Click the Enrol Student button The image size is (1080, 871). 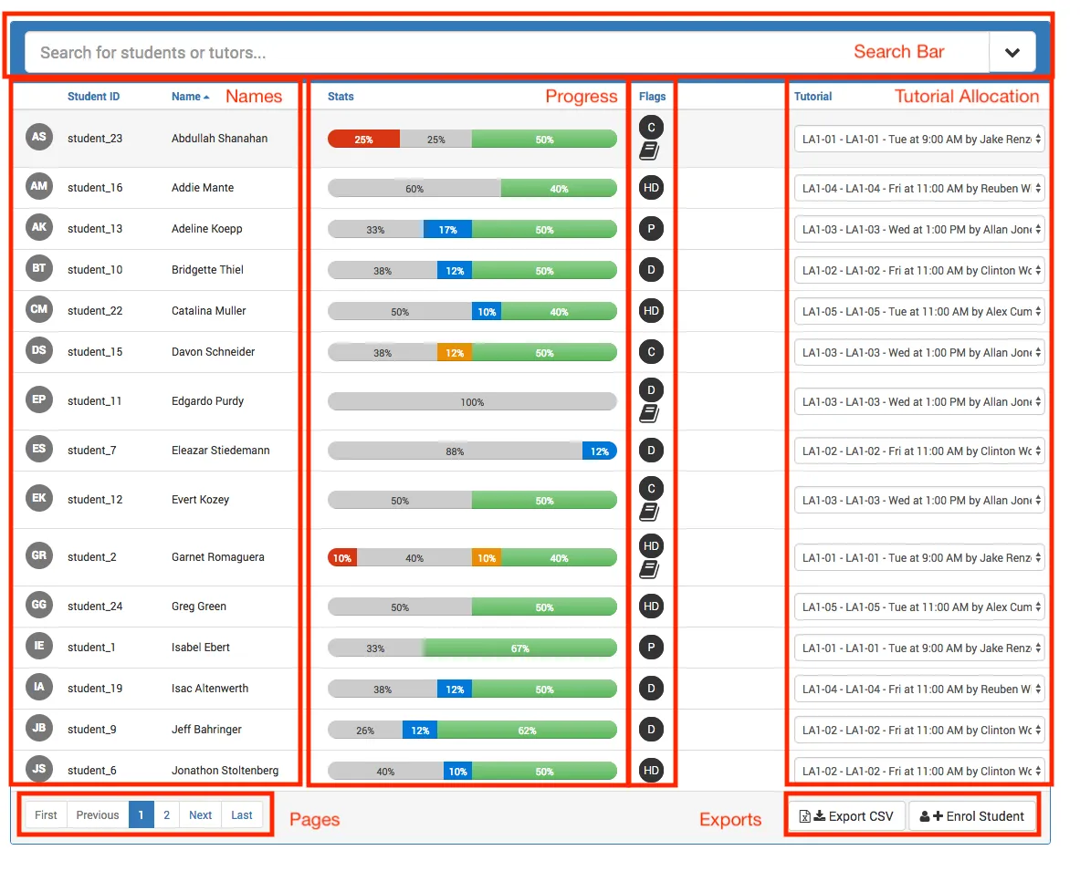pyautogui.click(x=972, y=816)
